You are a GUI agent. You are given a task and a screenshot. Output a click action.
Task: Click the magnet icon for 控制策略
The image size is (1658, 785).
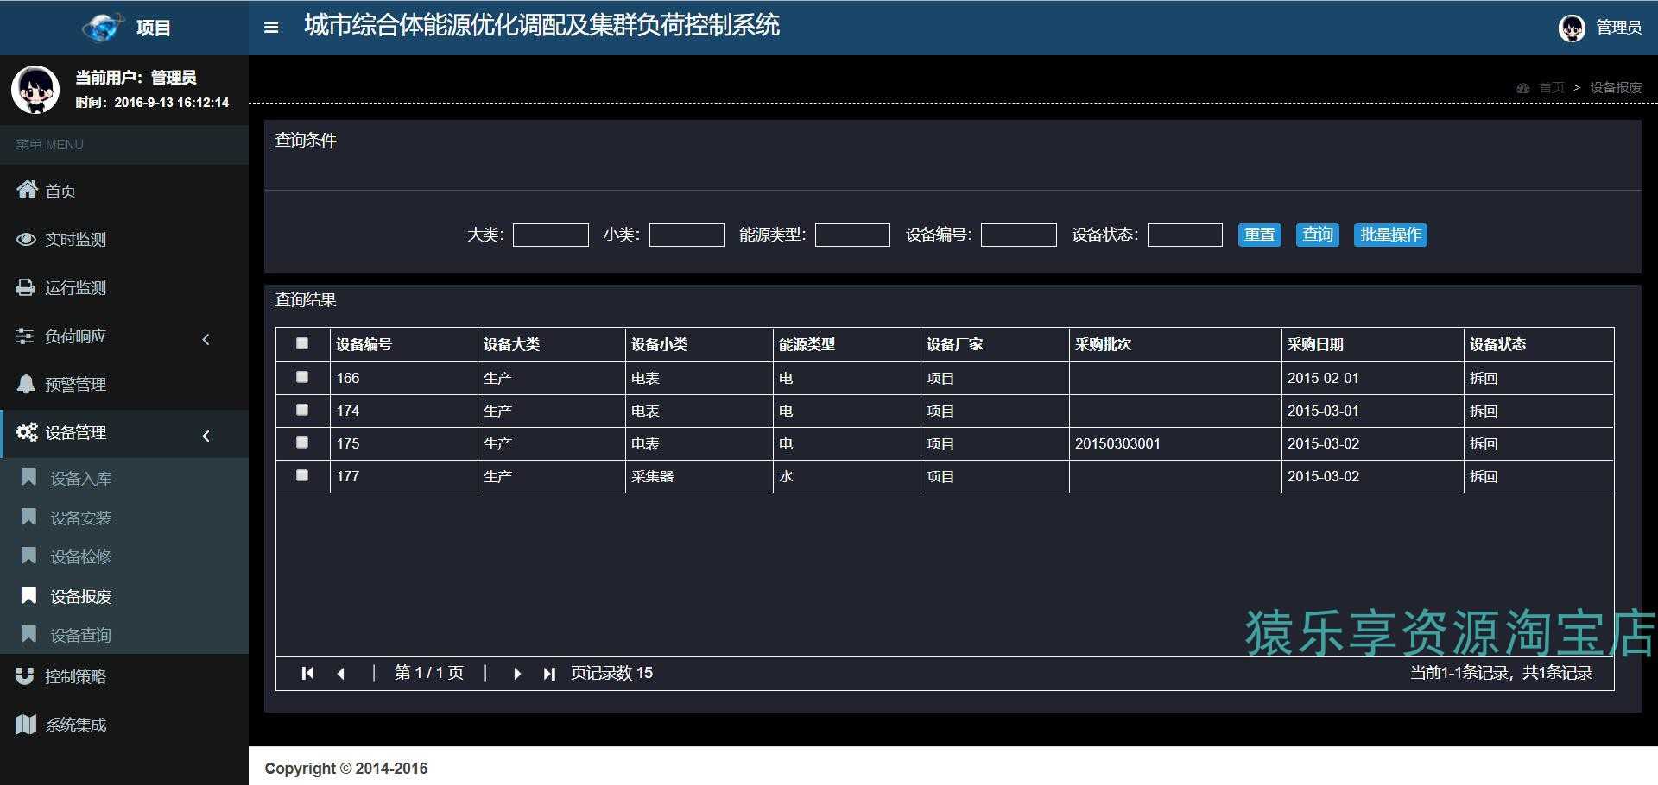click(25, 676)
